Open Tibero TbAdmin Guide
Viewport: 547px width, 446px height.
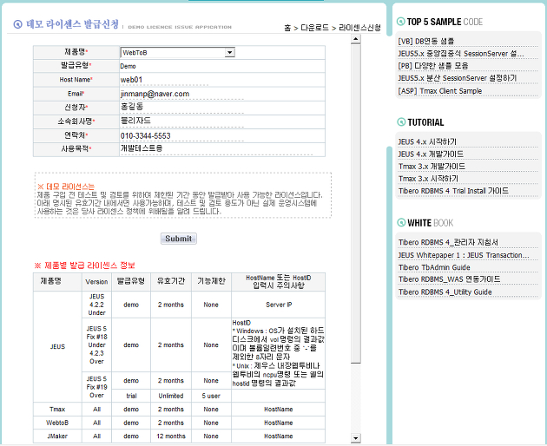pyautogui.click(x=434, y=267)
